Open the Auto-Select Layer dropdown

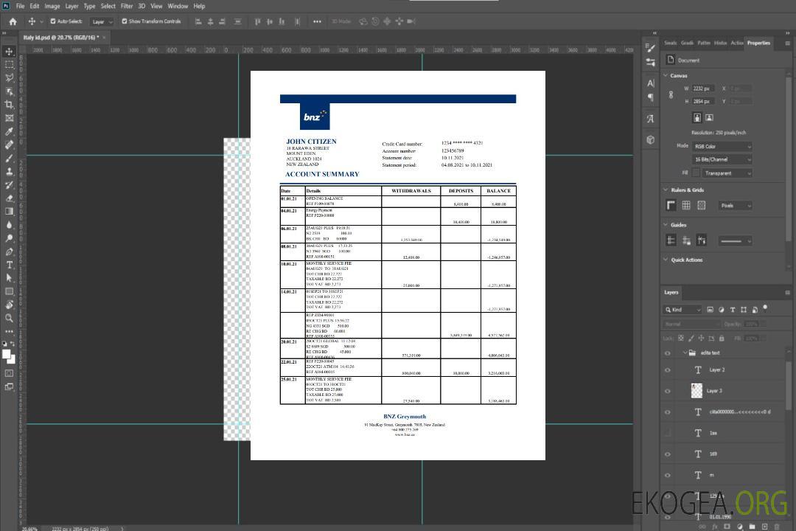point(102,21)
